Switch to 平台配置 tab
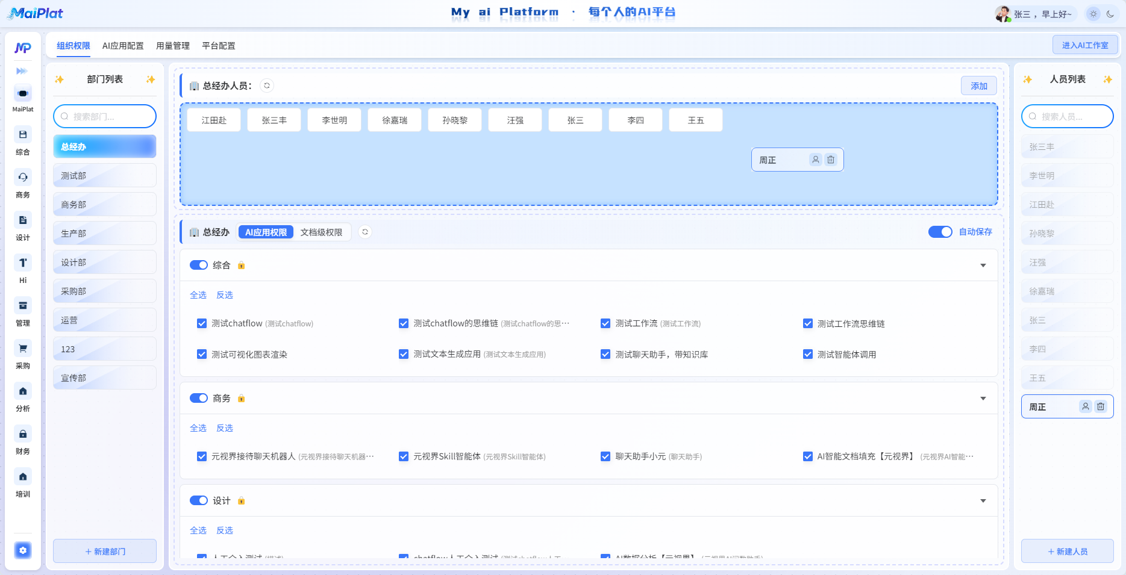Screen dimensions: 1126x575 pos(219,46)
